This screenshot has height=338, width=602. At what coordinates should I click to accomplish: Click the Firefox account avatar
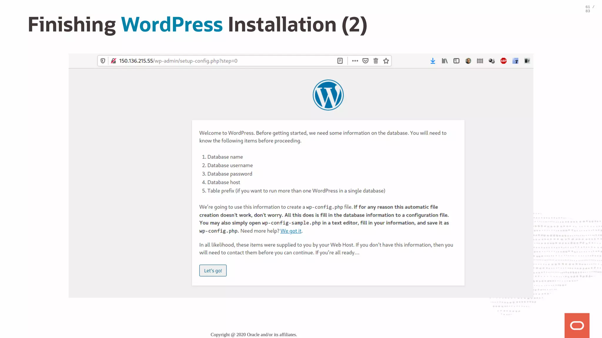(x=468, y=61)
